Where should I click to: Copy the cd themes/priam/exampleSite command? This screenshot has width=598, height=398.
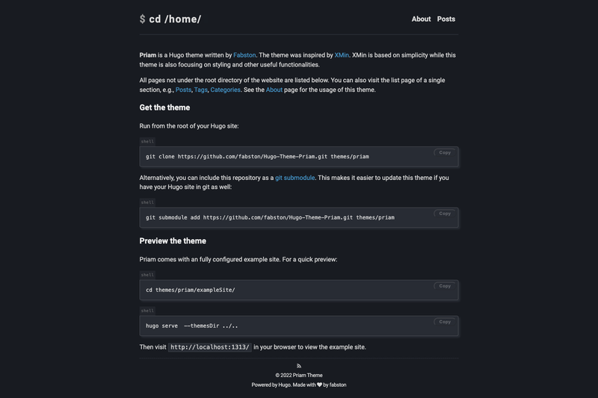click(x=445, y=286)
